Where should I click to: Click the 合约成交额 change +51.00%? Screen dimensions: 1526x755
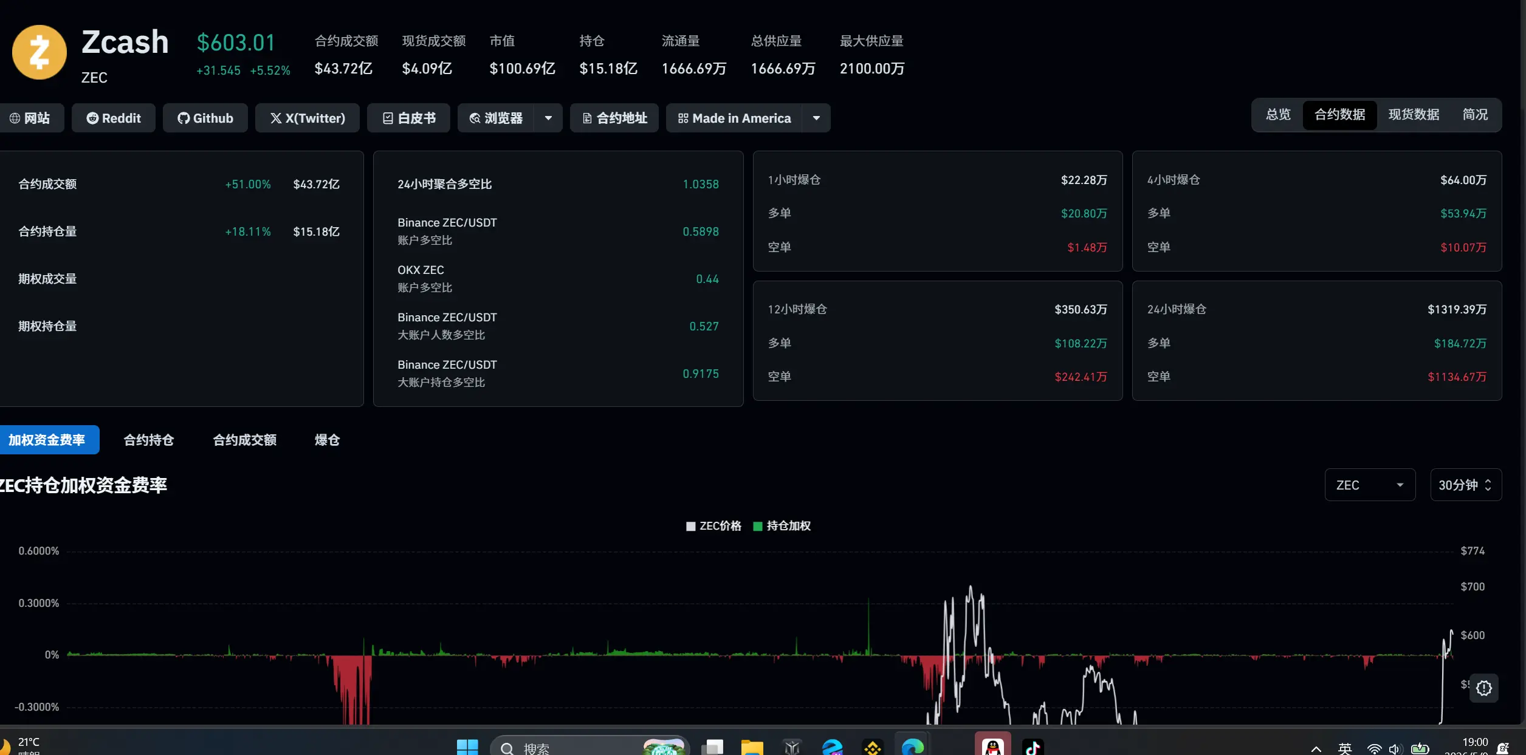(x=248, y=184)
